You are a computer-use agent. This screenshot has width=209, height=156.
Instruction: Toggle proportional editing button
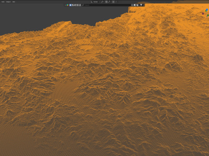click(x=113, y=2)
